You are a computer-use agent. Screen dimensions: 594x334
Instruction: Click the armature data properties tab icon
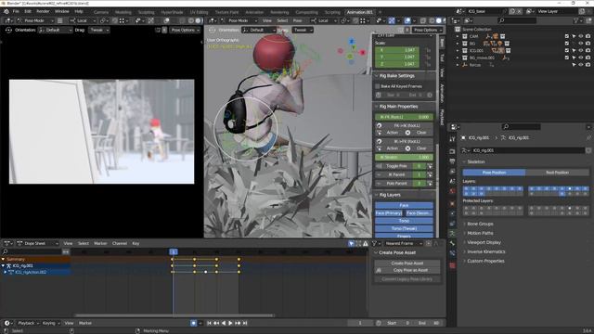(x=452, y=233)
